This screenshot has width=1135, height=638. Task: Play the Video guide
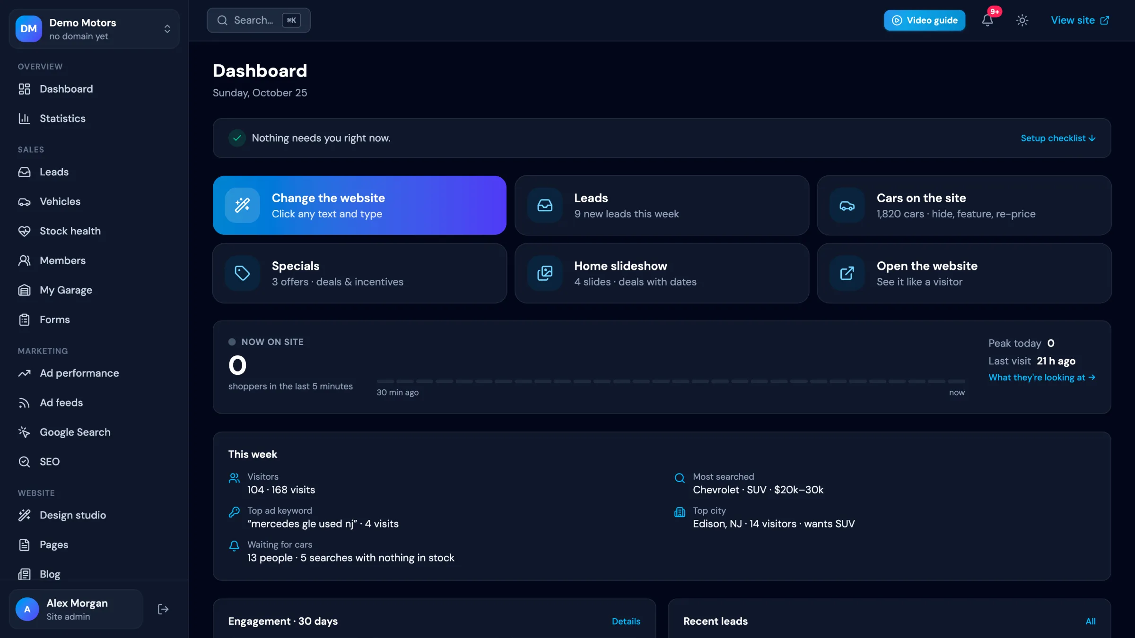925,20
